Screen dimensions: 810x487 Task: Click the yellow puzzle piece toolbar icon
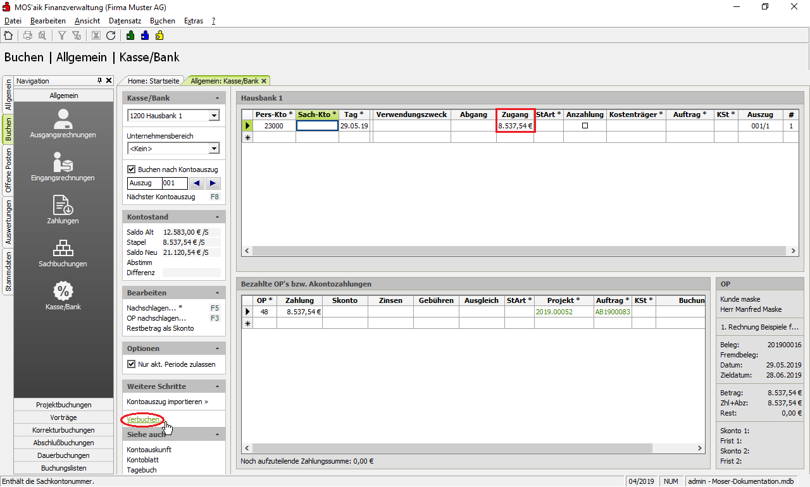[159, 35]
